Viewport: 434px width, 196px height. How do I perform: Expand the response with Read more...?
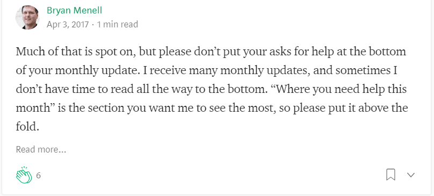[x=41, y=149]
